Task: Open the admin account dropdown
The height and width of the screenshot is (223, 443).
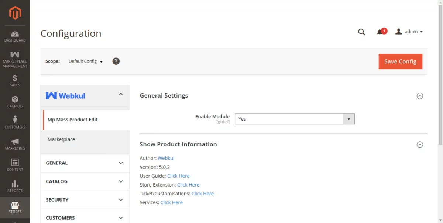Action: click(409, 32)
